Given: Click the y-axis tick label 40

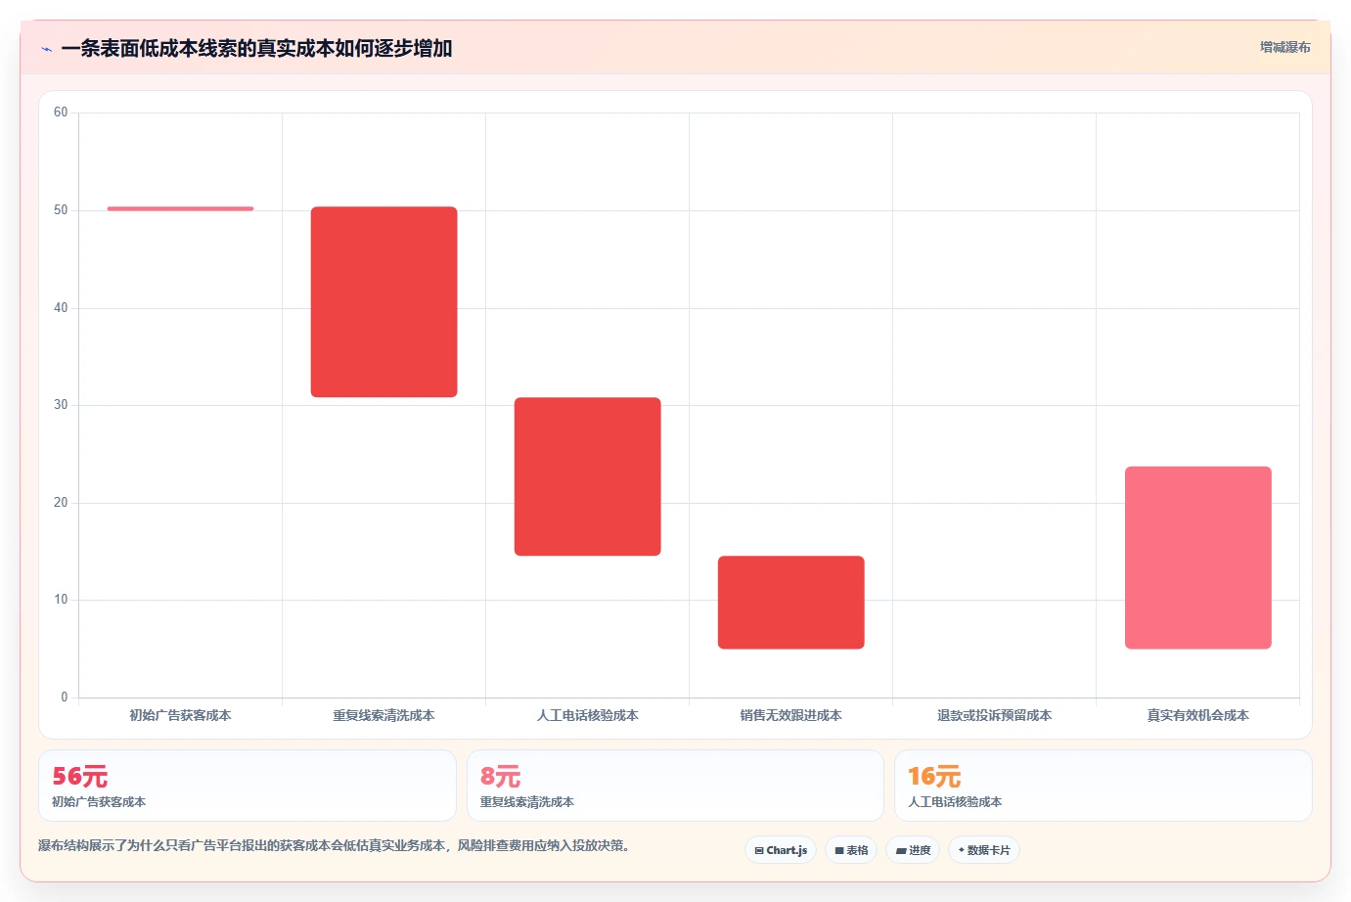Looking at the screenshot, I should (61, 308).
